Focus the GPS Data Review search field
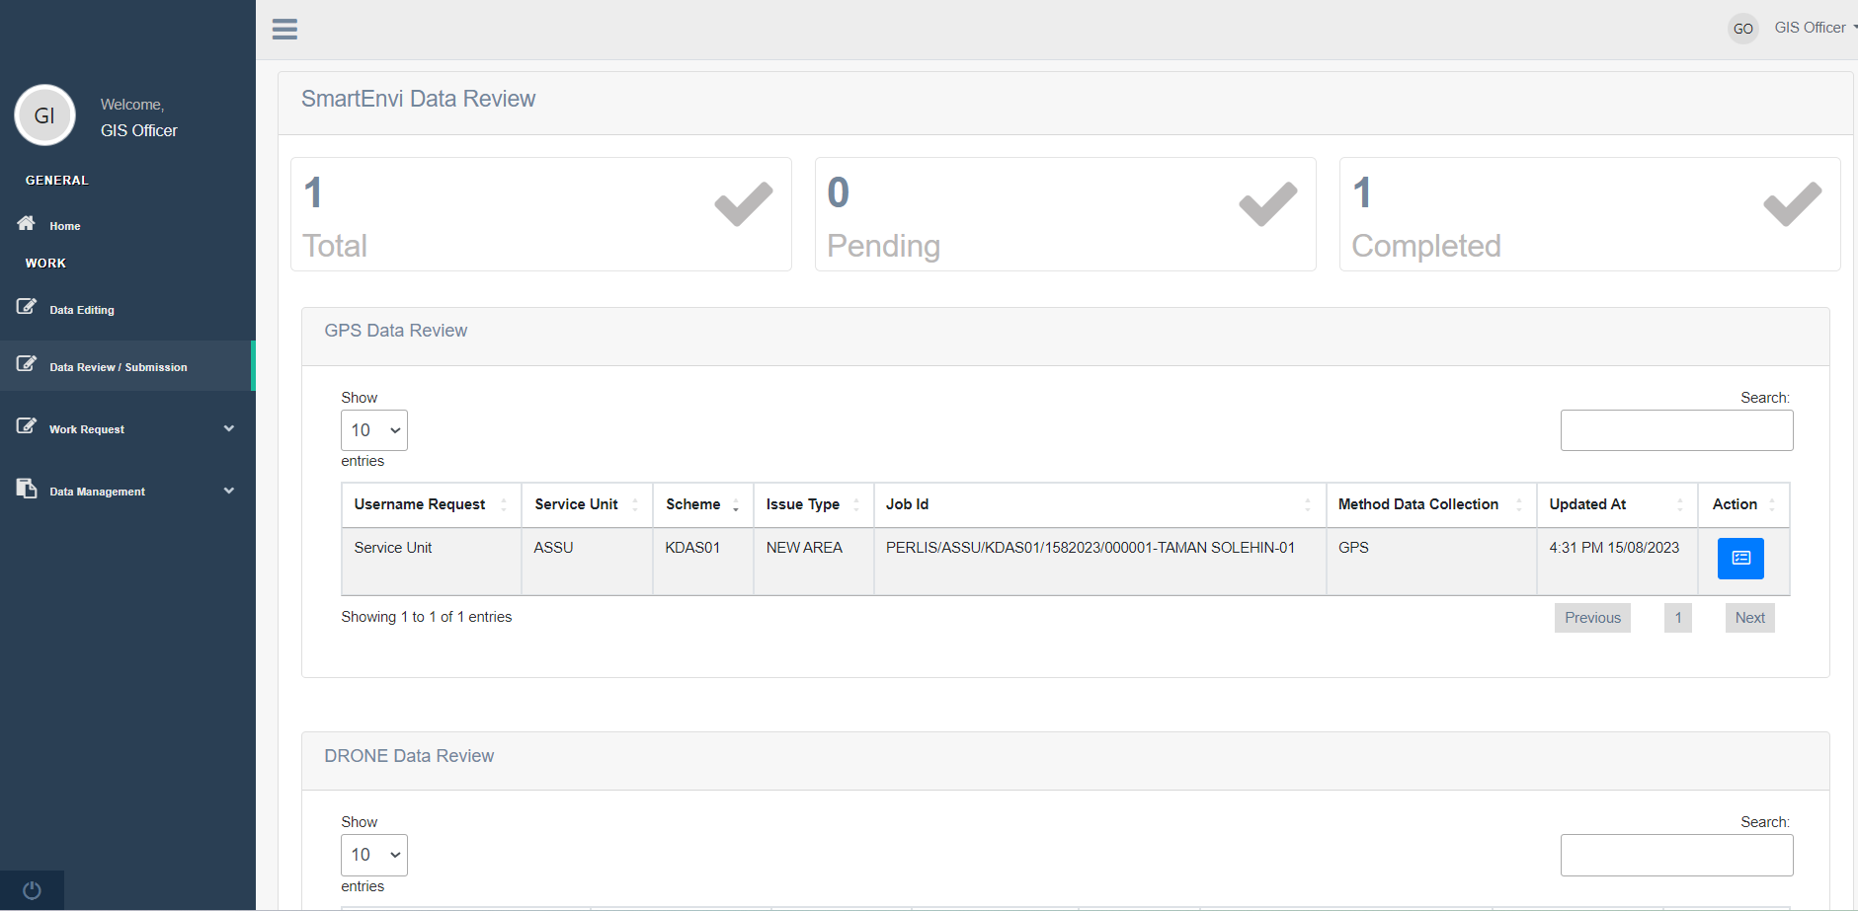1858x911 pixels. pos(1676,430)
